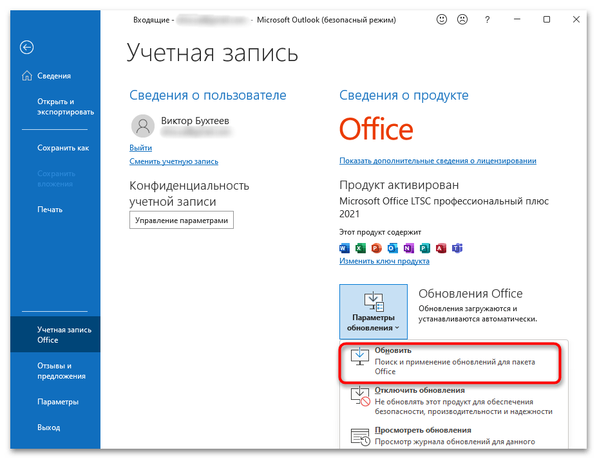
Task: Click the Word app icon
Action: 344,248
